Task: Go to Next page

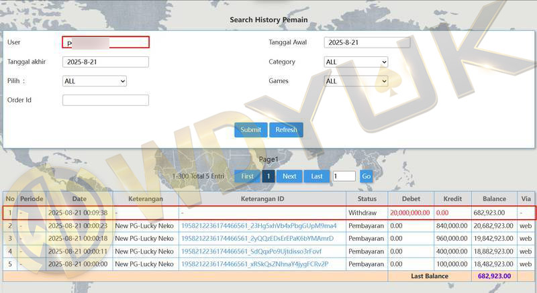Action: [x=289, y=176]
